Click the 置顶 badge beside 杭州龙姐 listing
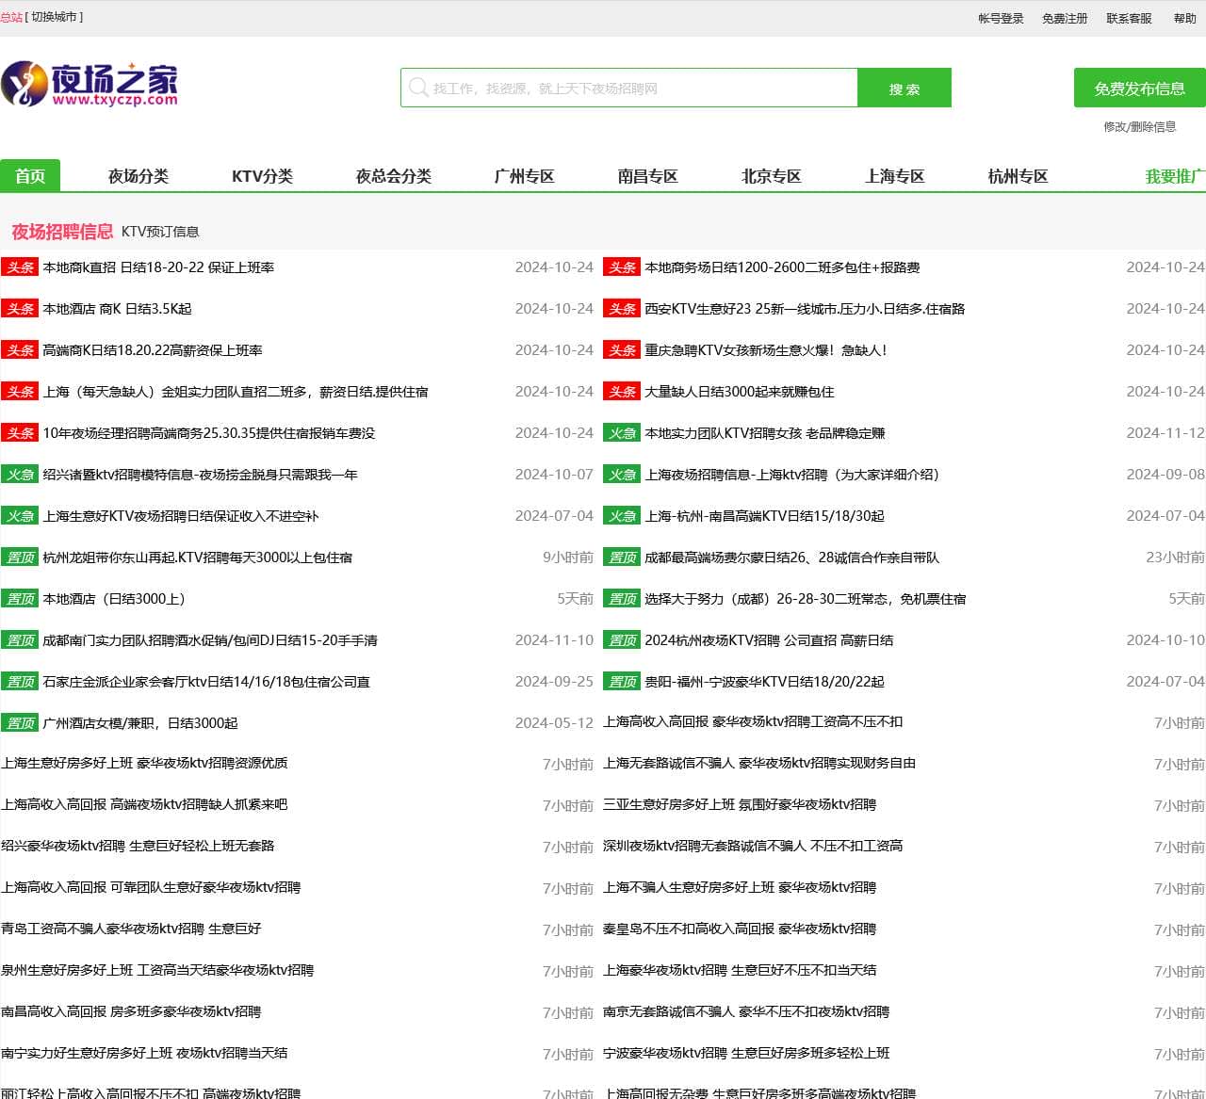Image resolution: width=1206 pixels, height=1099 pixels. (19, 558)
